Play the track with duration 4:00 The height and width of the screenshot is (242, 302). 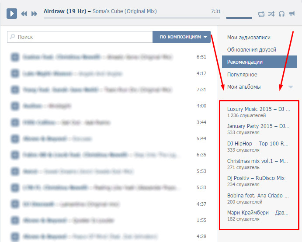point(15,106)
